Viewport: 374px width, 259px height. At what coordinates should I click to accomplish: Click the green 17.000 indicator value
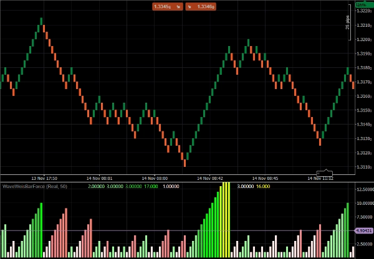pos(150,186)
